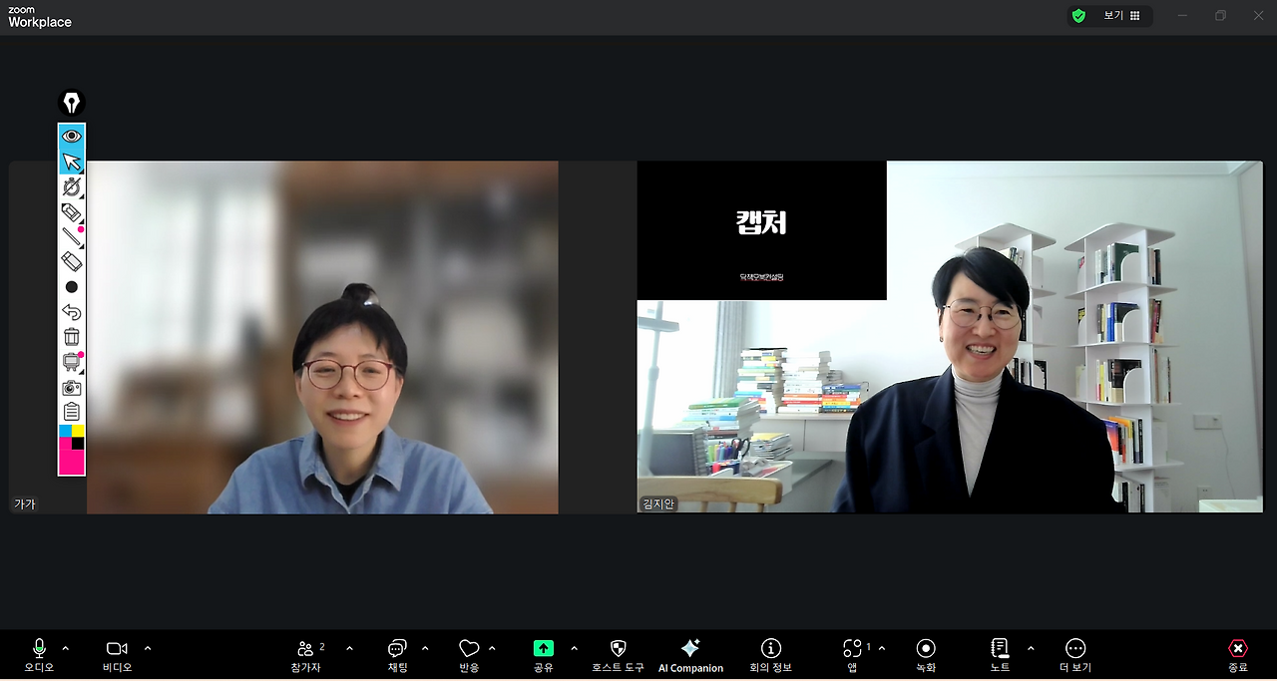This screenshot has height=681, width=1277.
Task: Select the cyan color swatch
Action: (66, 431)
